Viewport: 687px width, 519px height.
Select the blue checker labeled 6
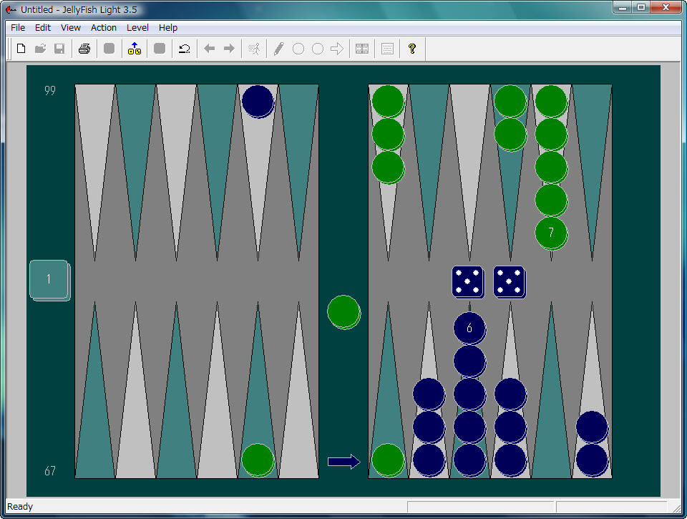click(x=469, y=329)
